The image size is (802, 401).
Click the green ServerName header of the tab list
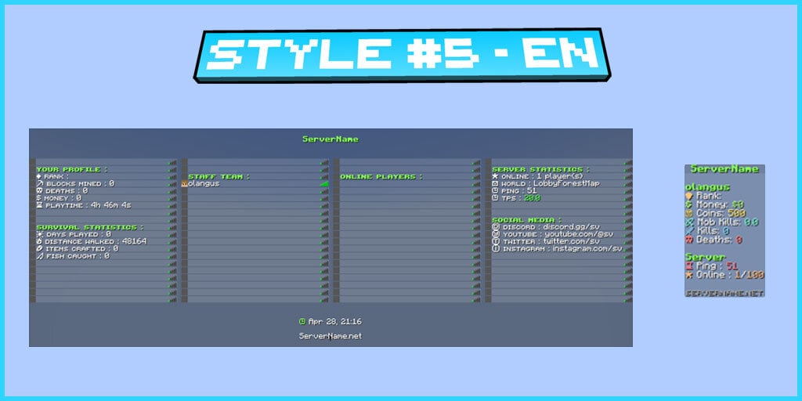331,139
